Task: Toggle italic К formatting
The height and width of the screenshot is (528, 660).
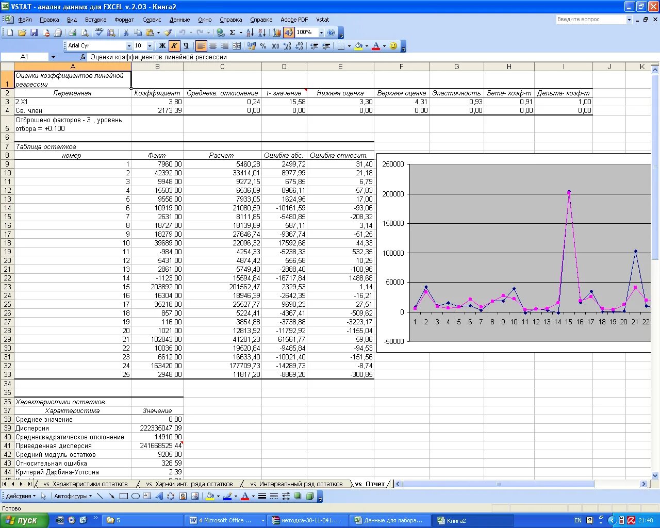Action: 174,46
